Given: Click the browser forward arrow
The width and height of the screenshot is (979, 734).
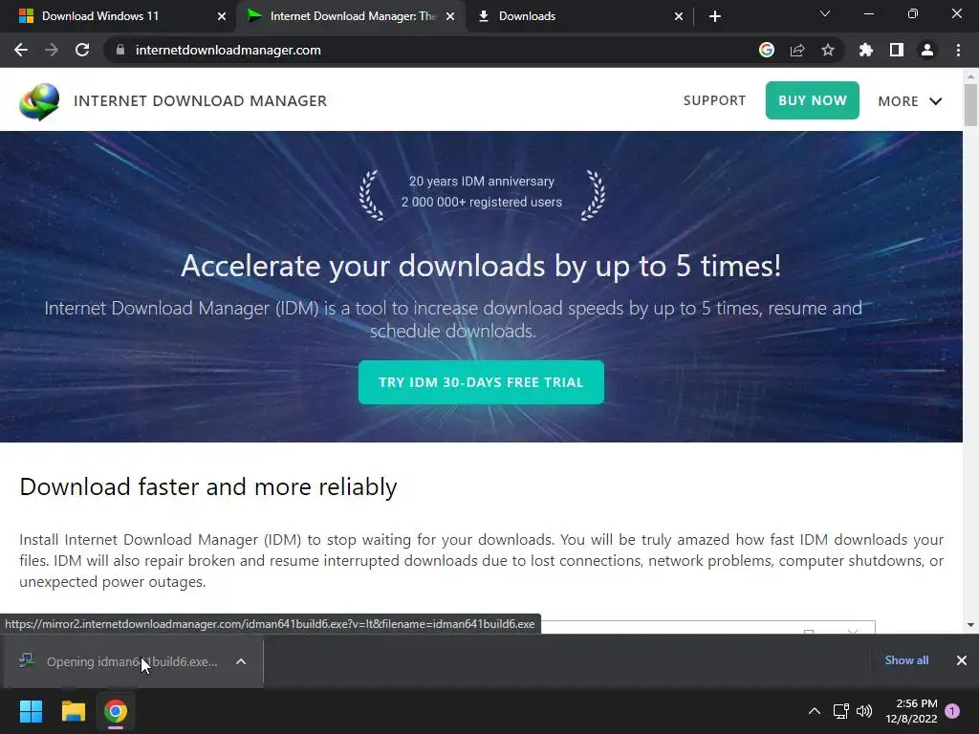Looking at the screenshot, I should click(x=52, y=50).
